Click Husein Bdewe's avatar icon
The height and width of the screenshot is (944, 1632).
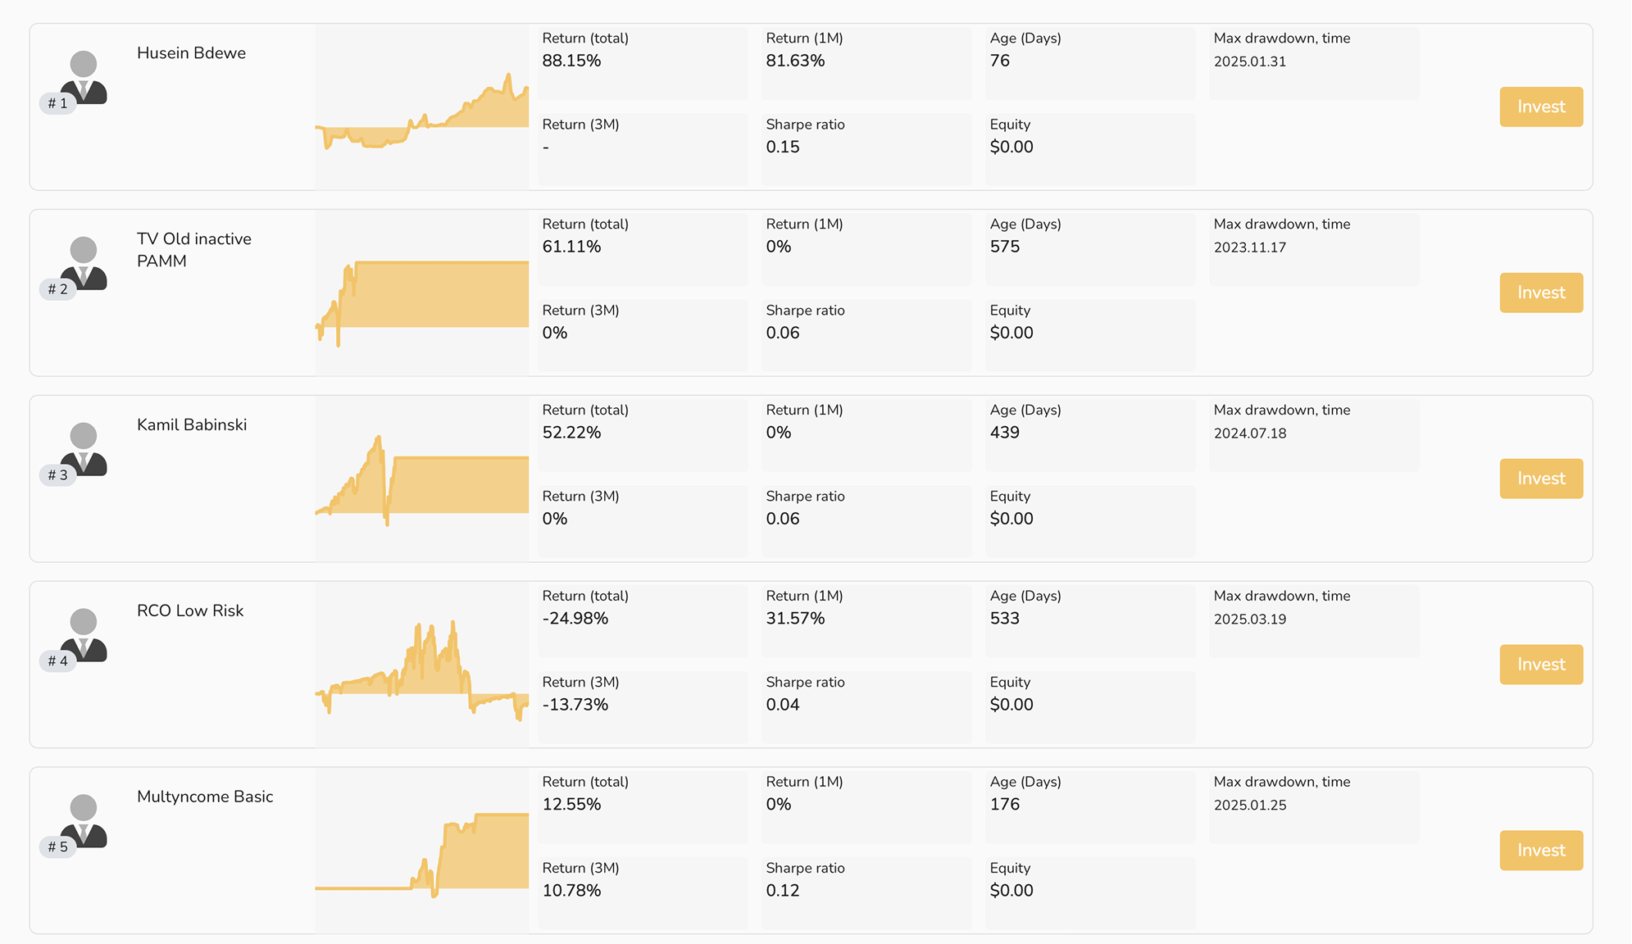pos(84,76)
